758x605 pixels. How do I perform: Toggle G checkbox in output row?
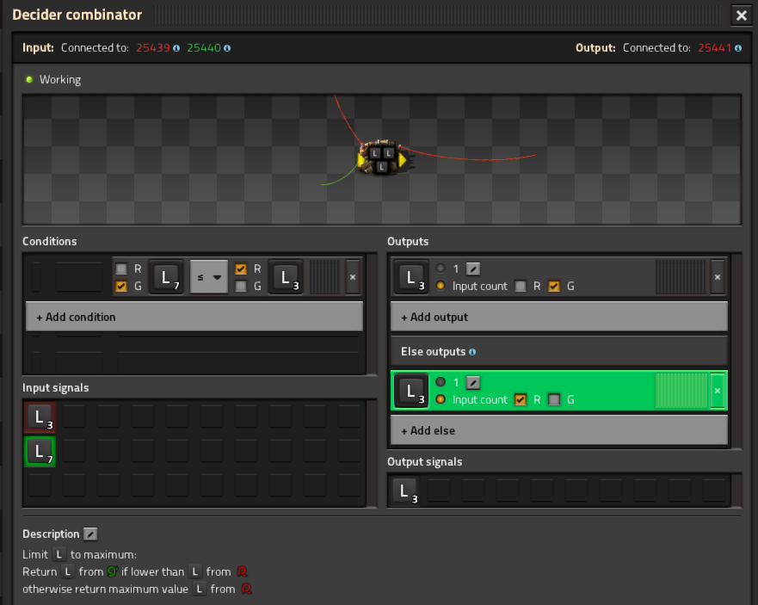click(x=554, y=287)
